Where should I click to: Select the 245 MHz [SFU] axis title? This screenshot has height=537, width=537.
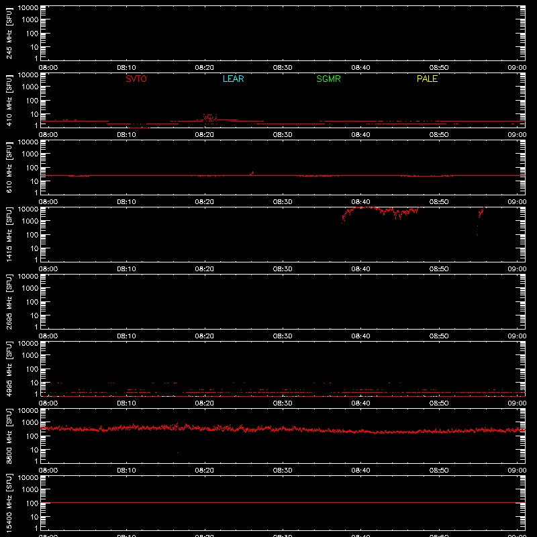[9, 33]
